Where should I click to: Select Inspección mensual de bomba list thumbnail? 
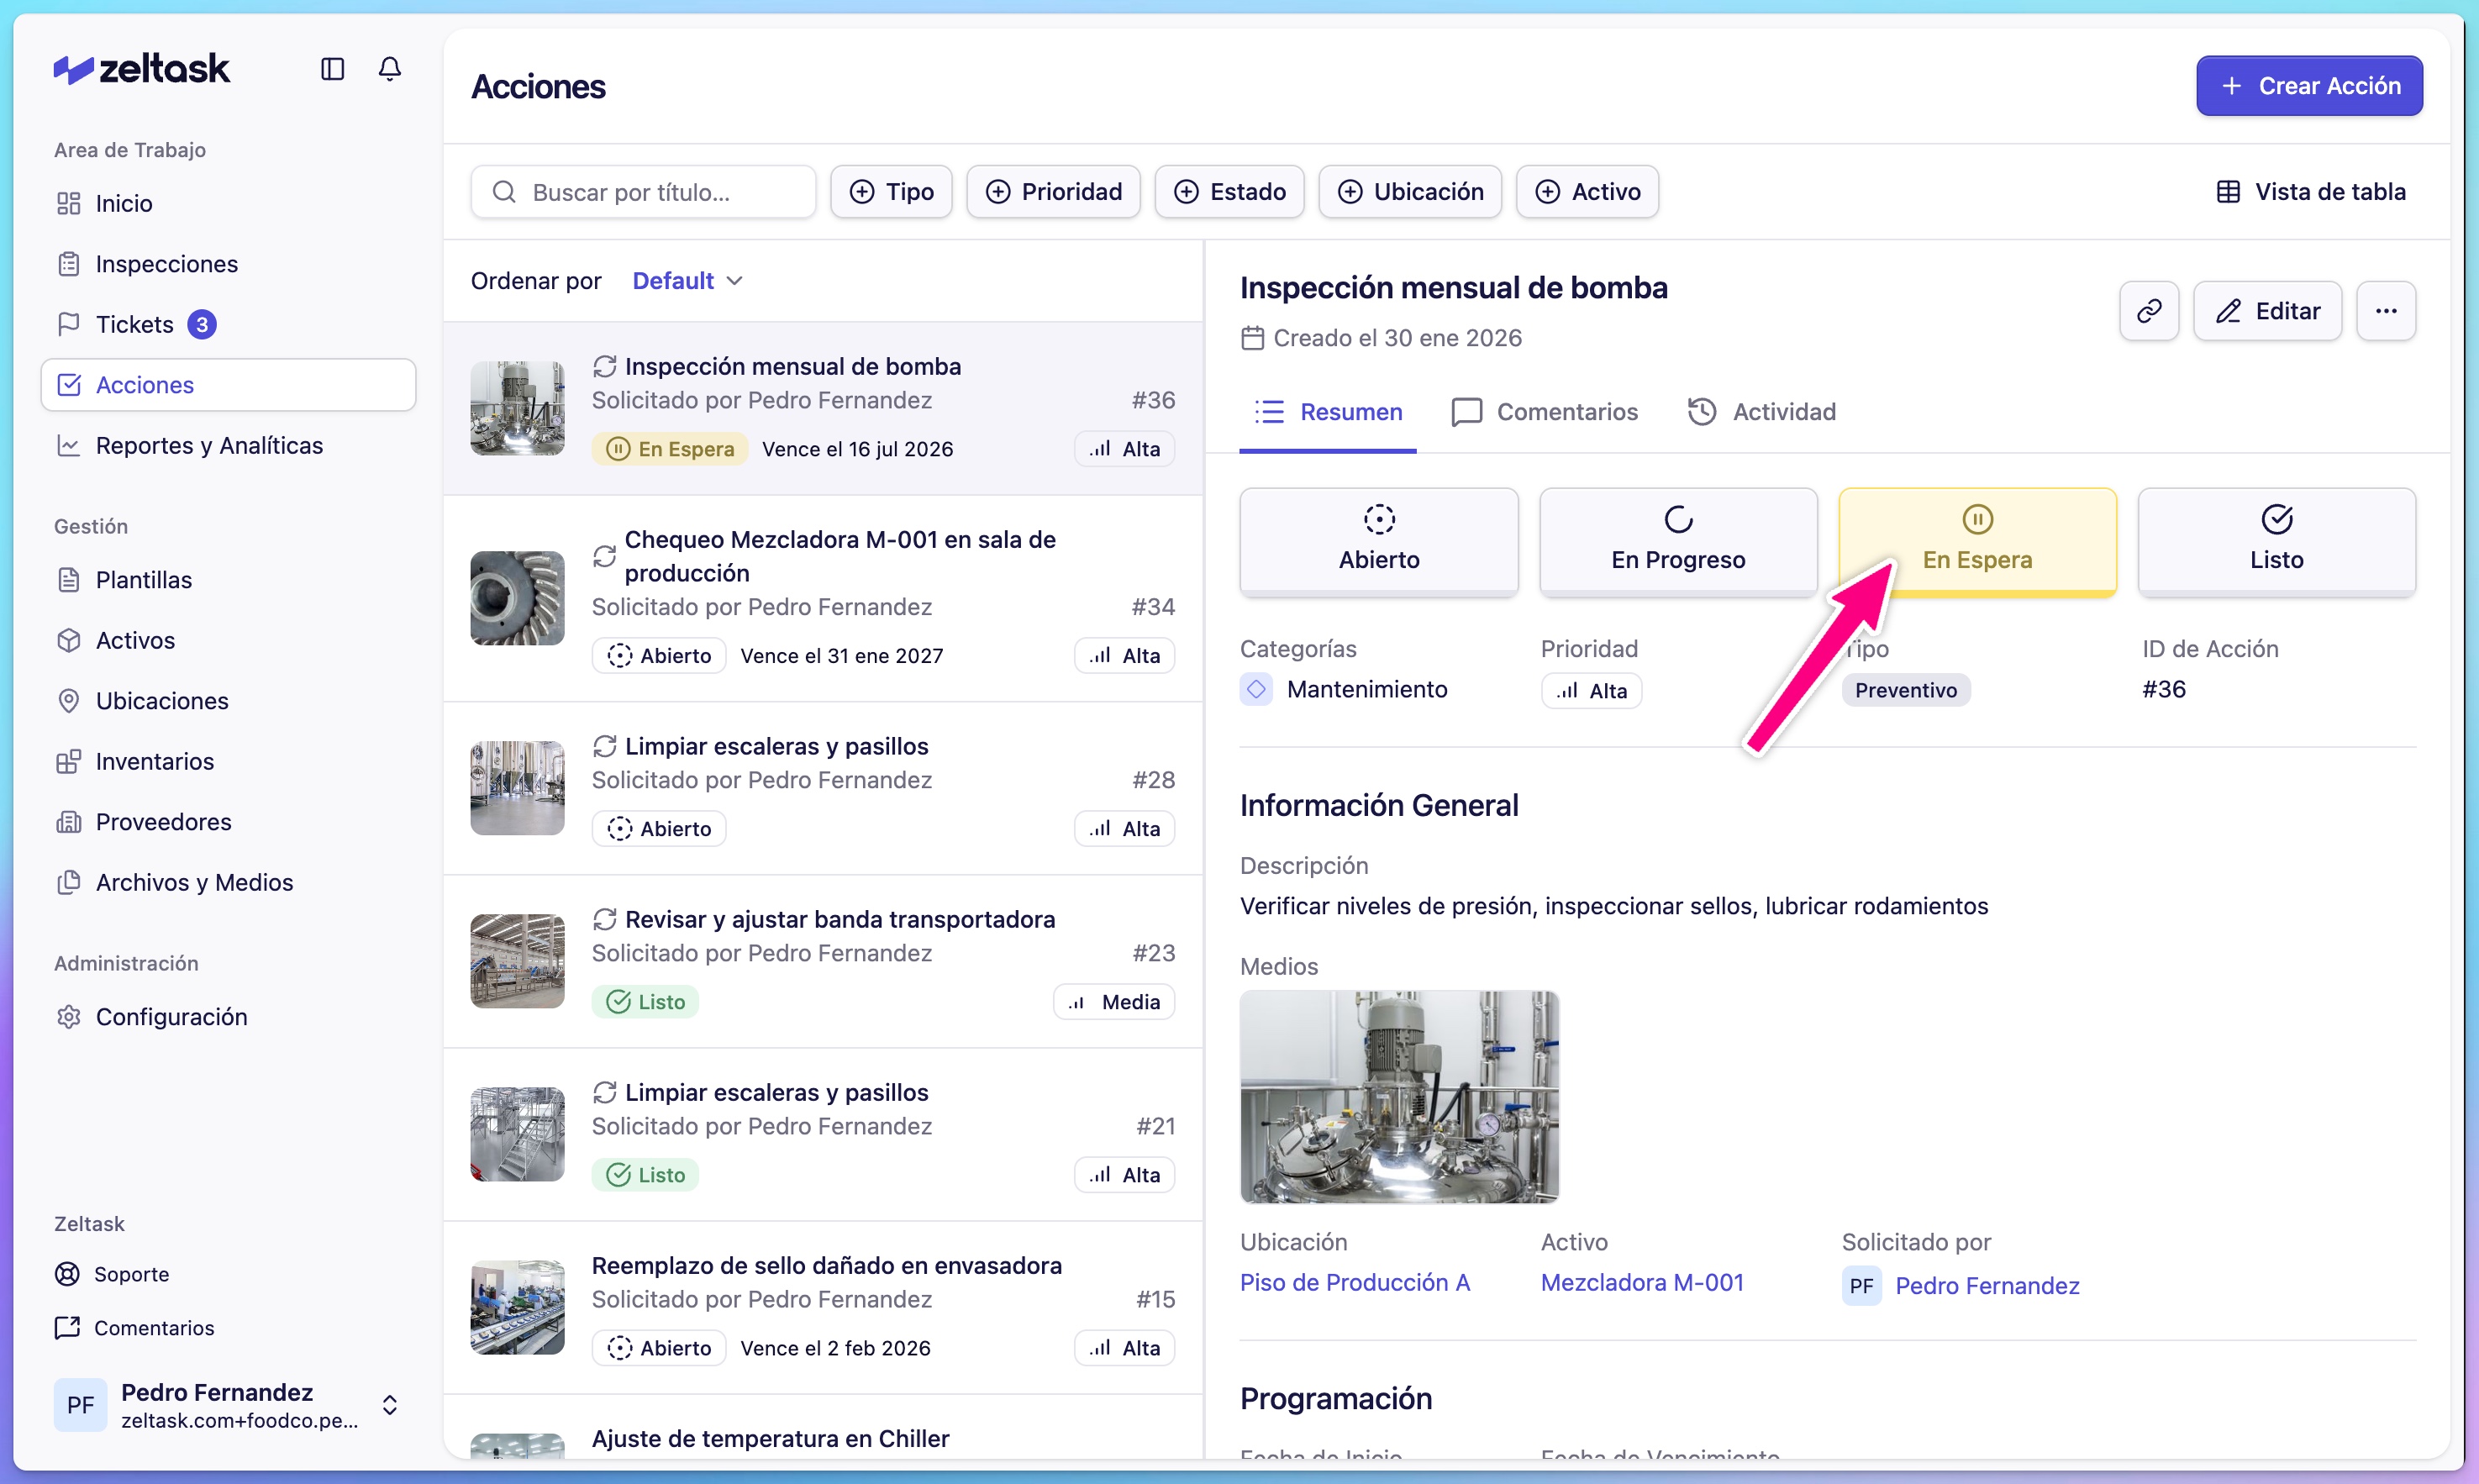tap(517, 408)
